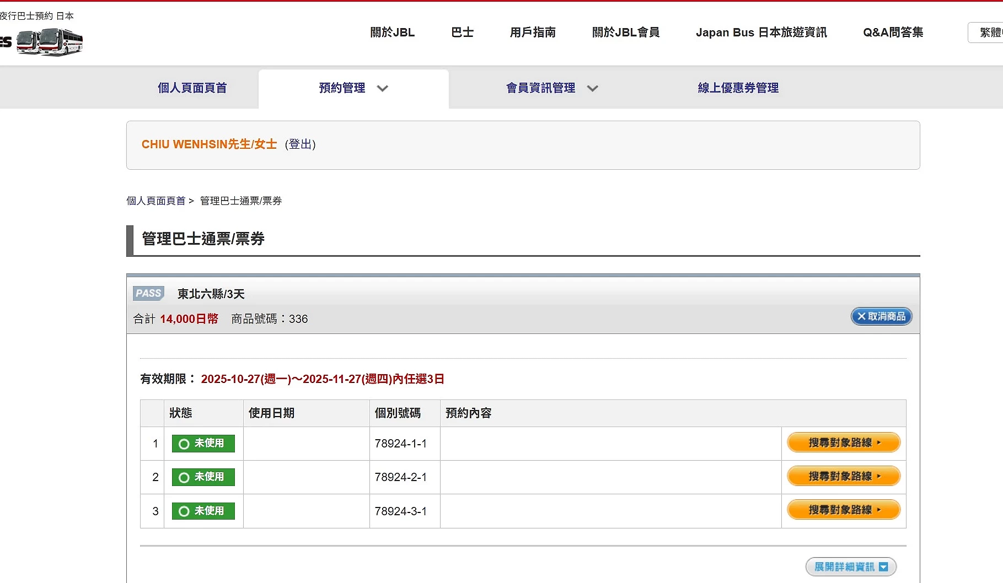Open Q&A問答集 in the top navigation
The image size is (1003, 583).
893,33
